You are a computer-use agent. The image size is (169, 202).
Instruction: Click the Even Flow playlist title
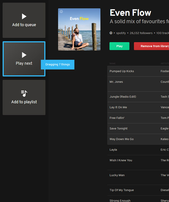(130, 13)
